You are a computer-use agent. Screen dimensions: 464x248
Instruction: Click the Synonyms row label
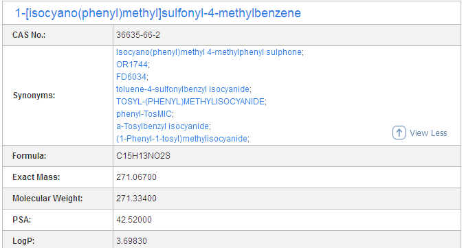34,95
